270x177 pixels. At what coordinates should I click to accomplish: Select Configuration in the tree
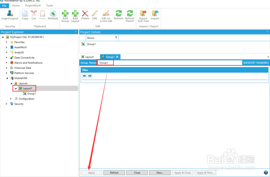click(x=26, y=99)
